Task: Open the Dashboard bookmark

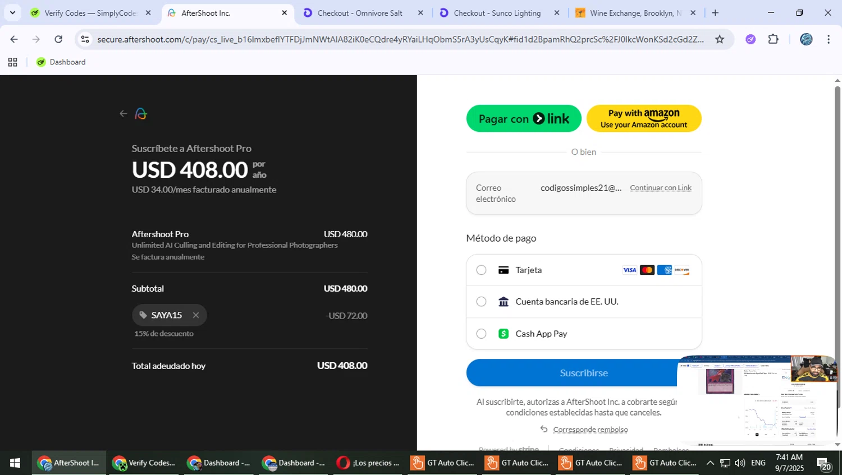Action: tap(61, 62)
